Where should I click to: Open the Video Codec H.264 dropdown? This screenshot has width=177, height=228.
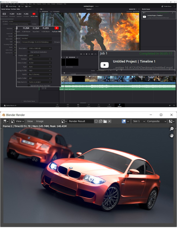tap(39, 63)
